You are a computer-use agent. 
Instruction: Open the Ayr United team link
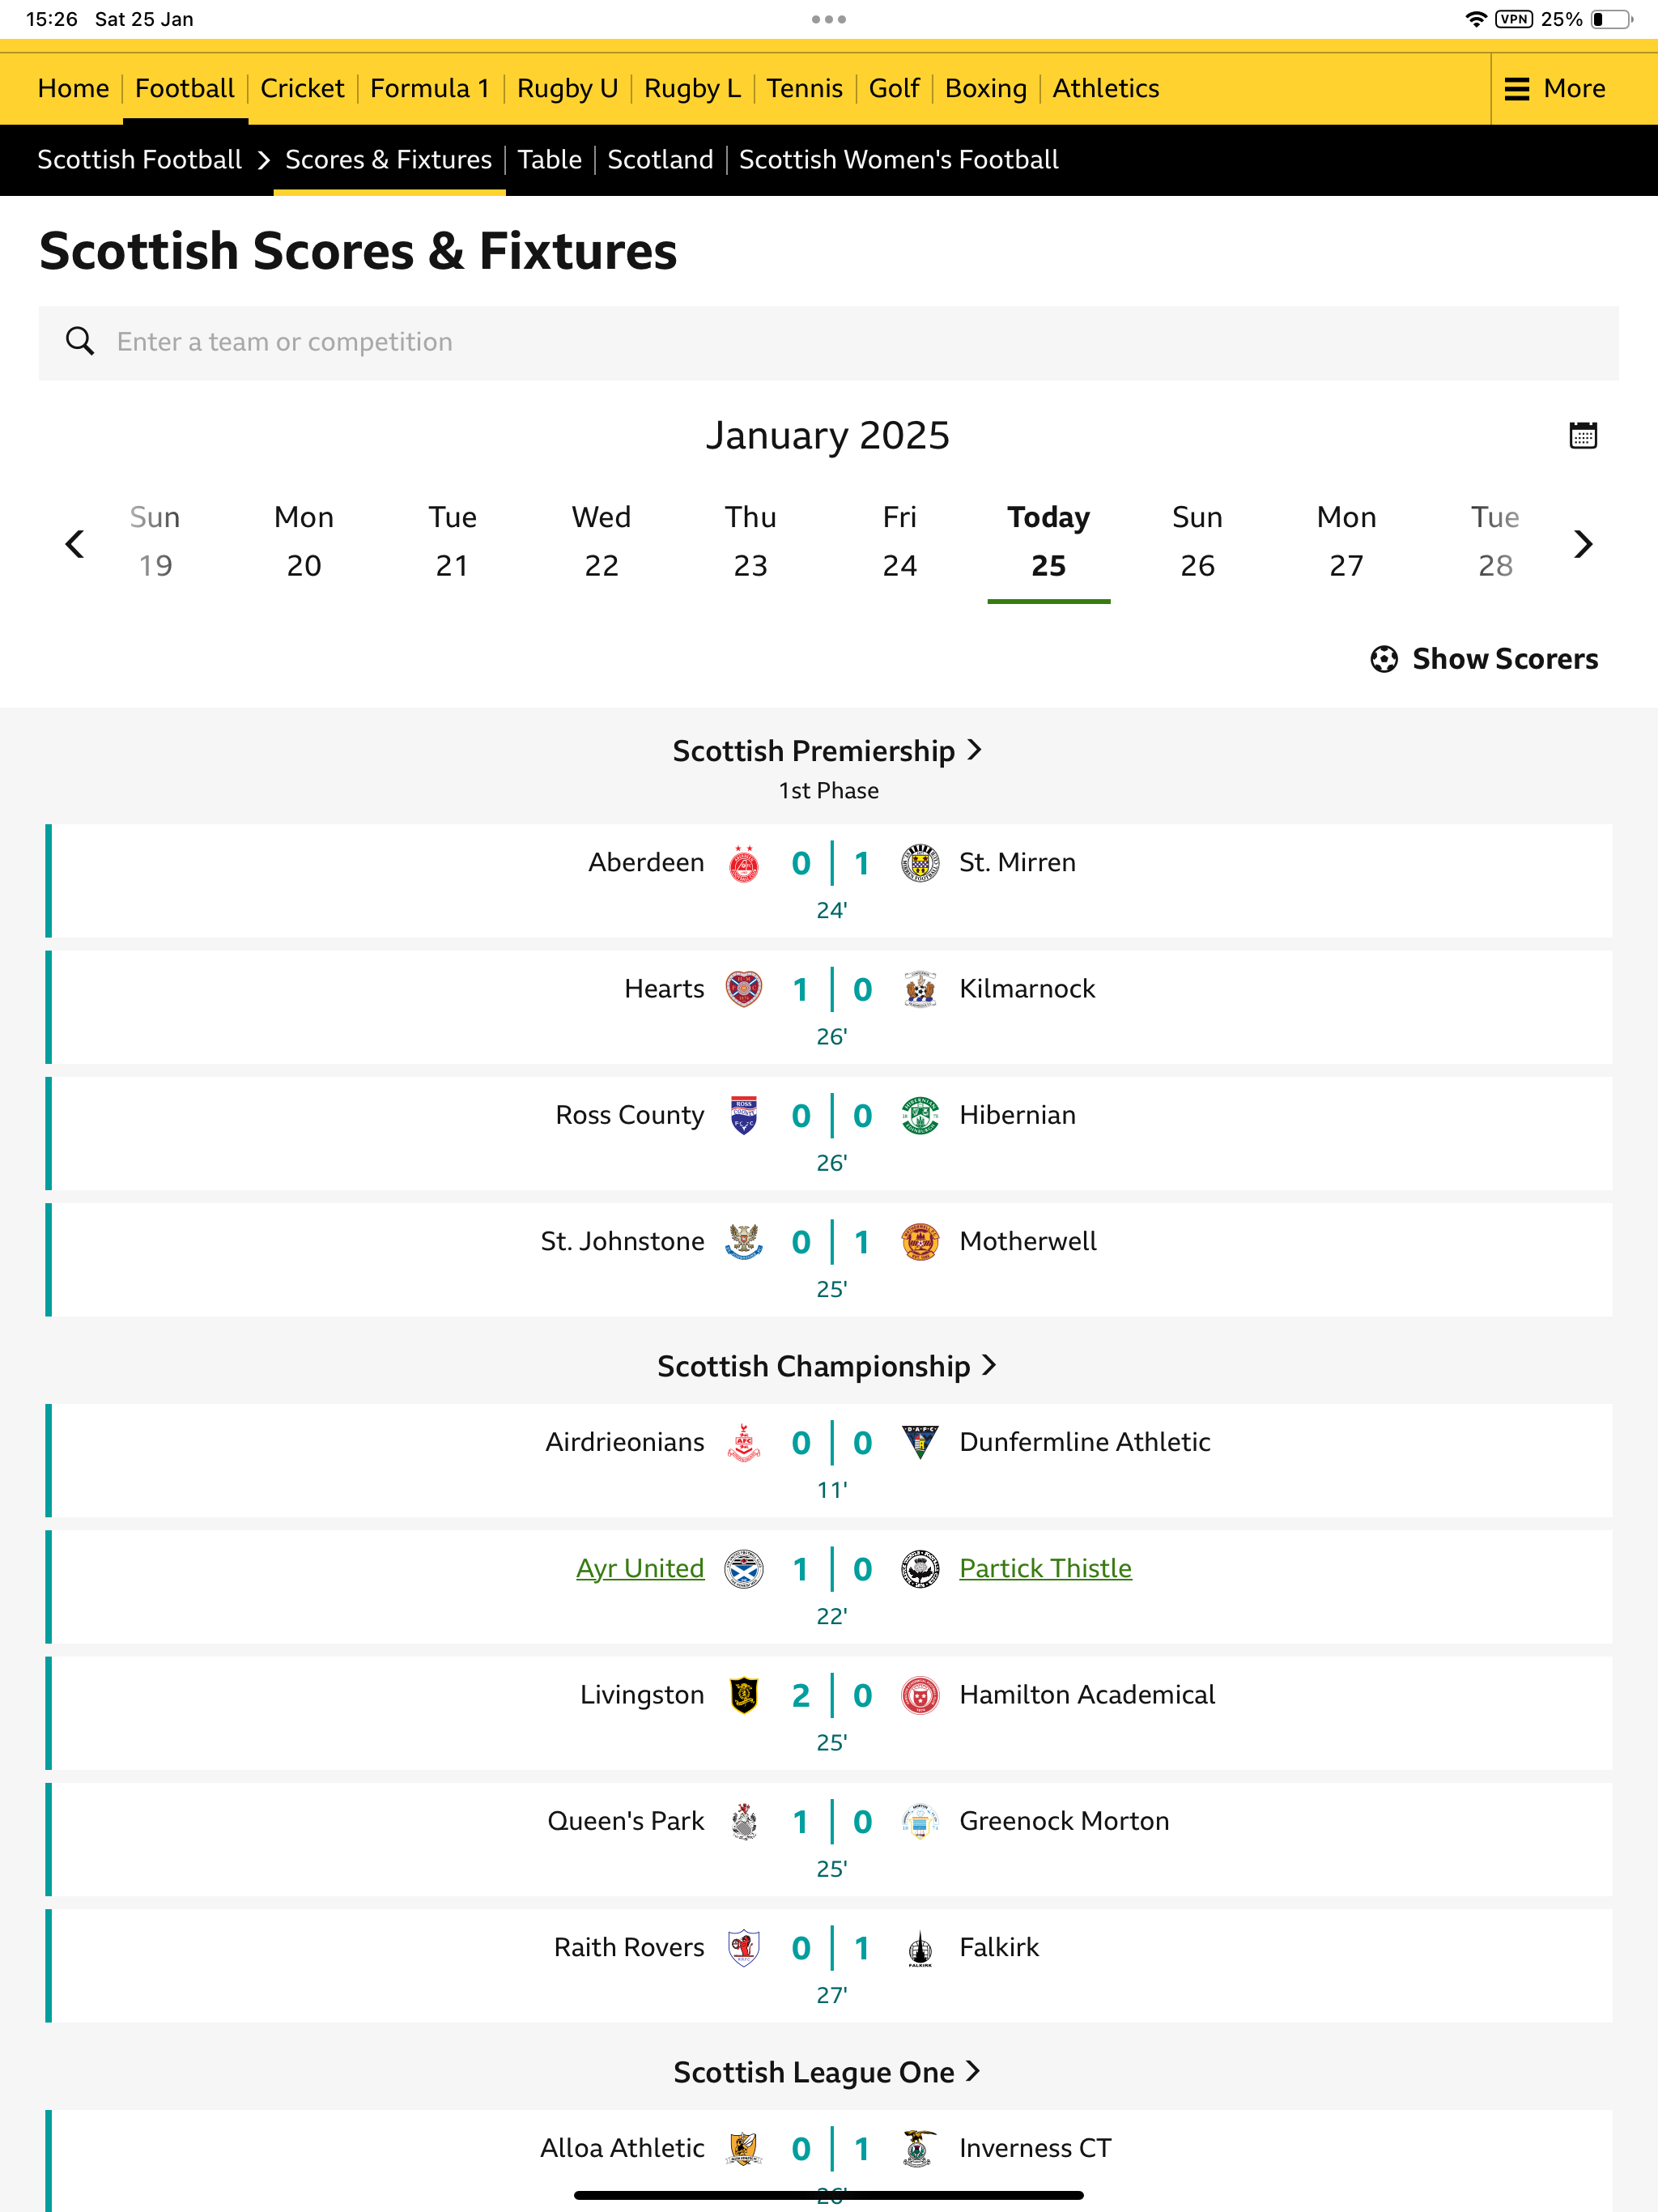640,1568
